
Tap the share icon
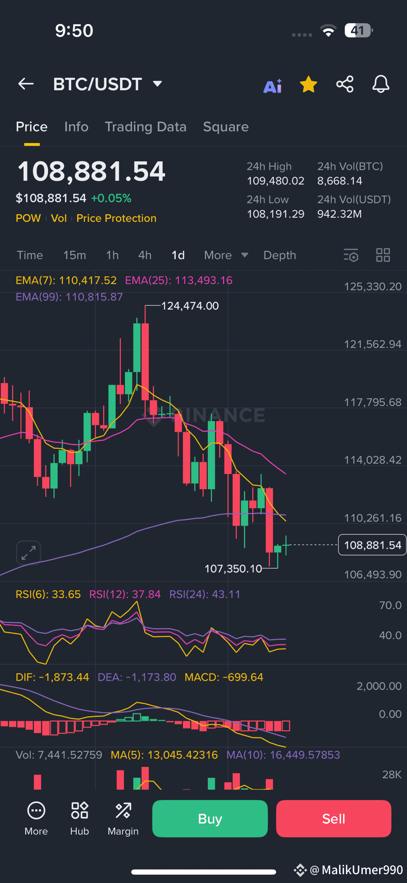tap(345, 84)
